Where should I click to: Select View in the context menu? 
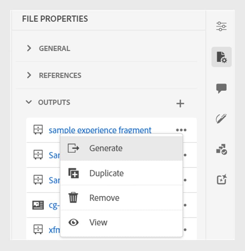[x=98, y=223]
